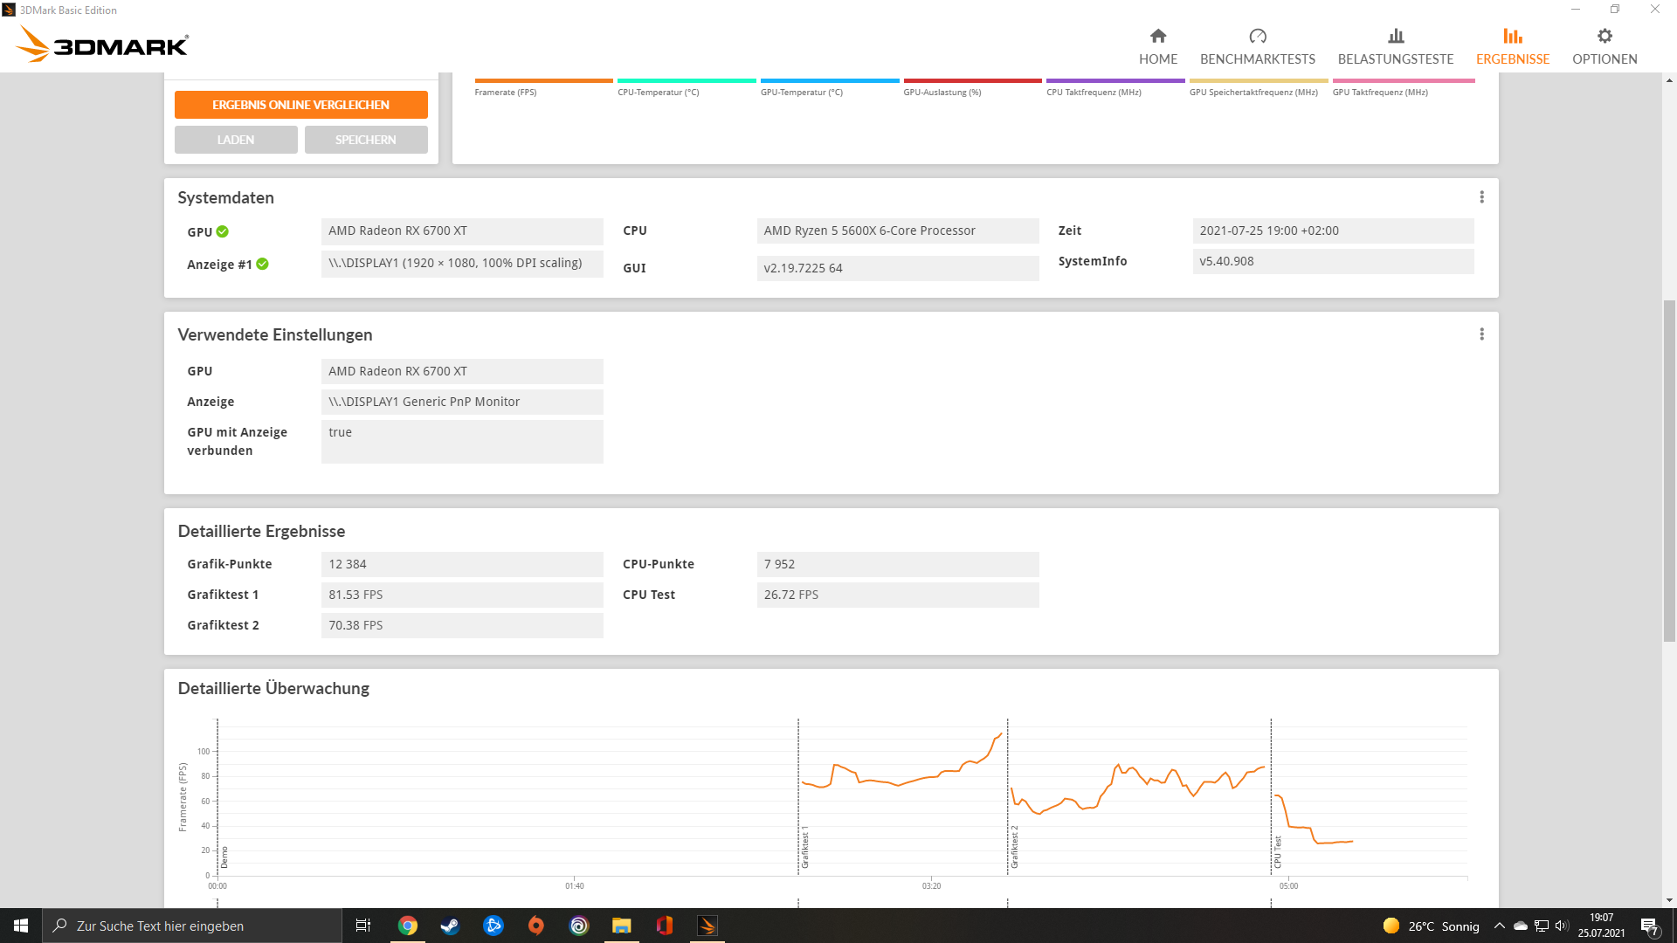The image size is (1677, 943).
Task: Click green GPU verification checkmark
Action: 223,231
